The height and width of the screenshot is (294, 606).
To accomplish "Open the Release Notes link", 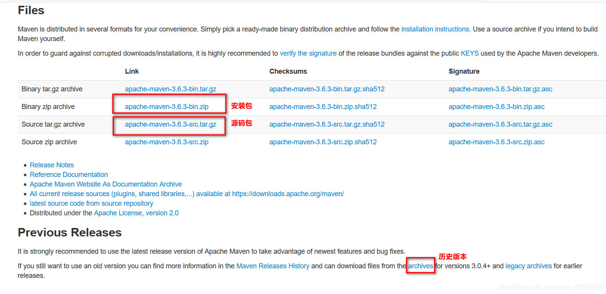I will pyautogui.click(x=52, y=165).
